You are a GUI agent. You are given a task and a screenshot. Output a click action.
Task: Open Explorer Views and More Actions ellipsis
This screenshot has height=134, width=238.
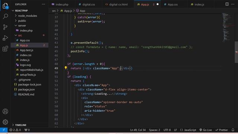[x=44, y=4]
